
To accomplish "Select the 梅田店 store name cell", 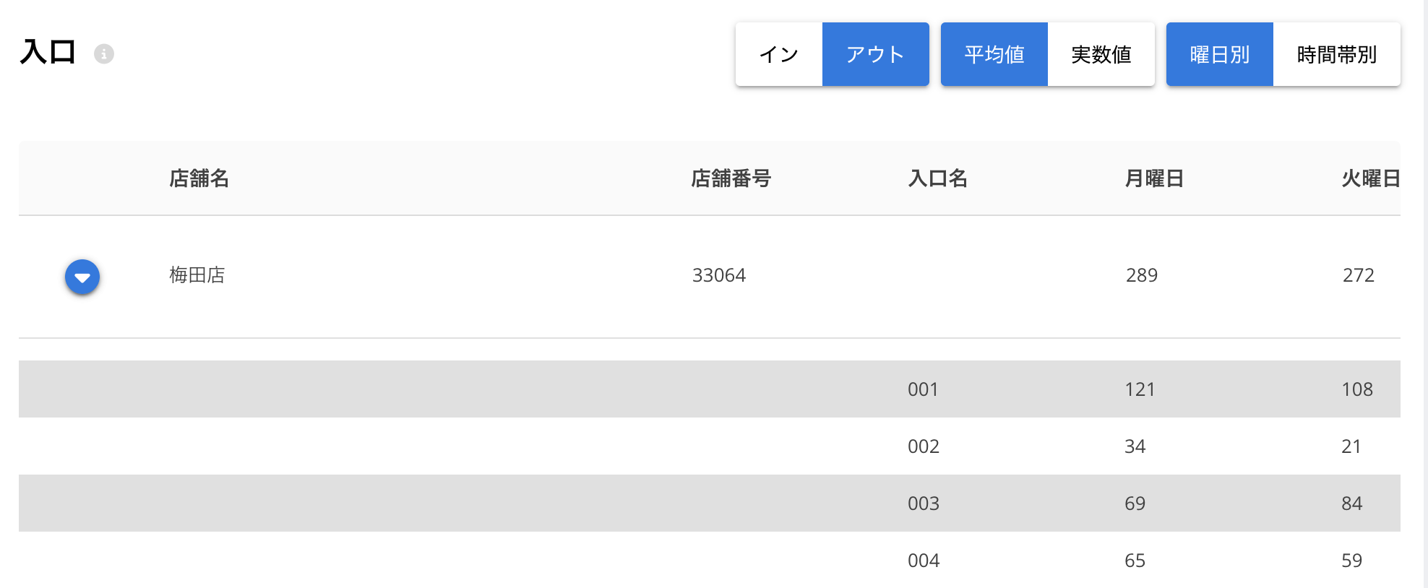I will pos(197,274).
